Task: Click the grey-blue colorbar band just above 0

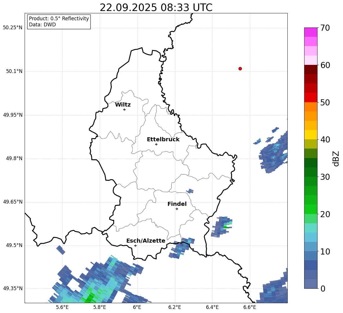Action: pos(311,284)
